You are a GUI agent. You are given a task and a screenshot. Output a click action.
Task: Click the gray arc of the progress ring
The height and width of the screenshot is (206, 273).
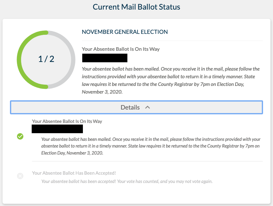coord(73,59)
